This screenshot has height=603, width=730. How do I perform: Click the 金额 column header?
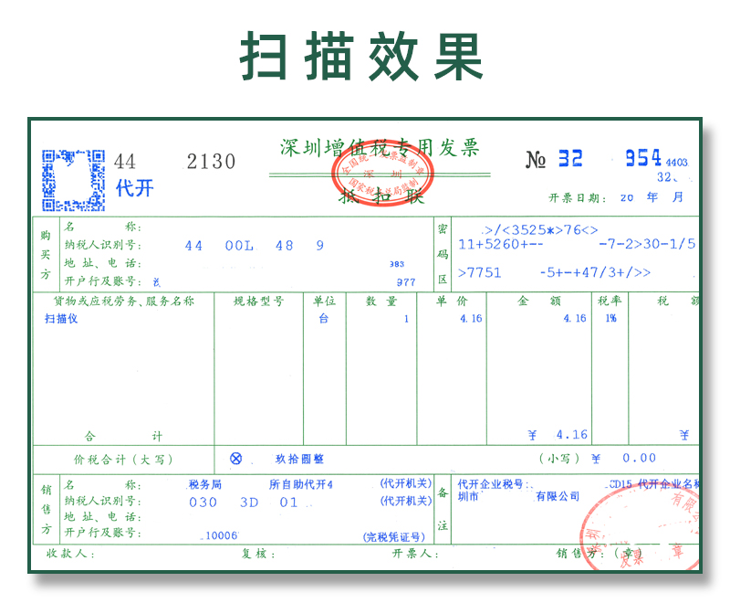tap(539, 301)
